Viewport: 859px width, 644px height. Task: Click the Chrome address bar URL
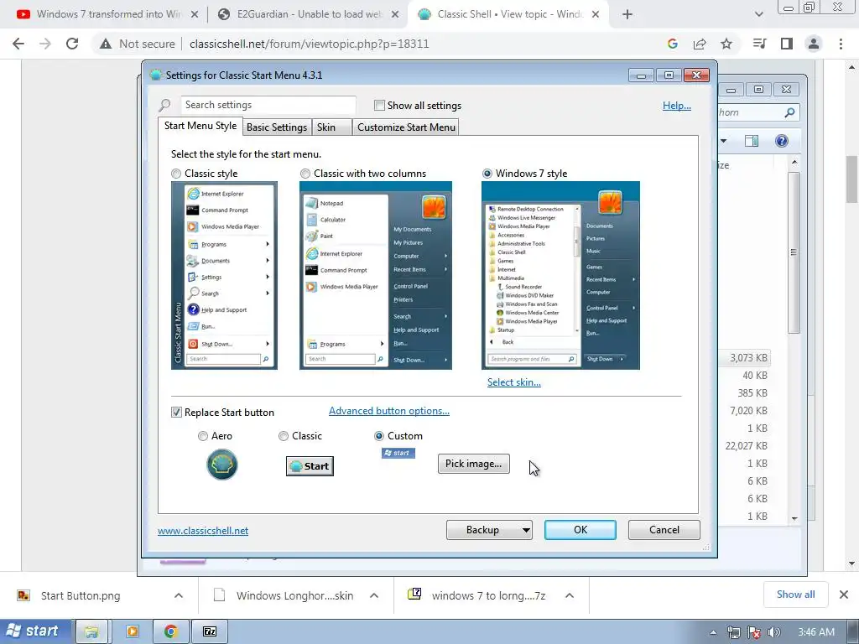click(309, 44)
